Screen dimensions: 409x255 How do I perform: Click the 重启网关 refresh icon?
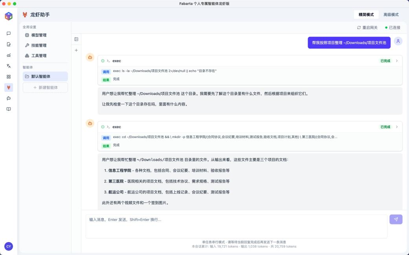pos(359,27)
